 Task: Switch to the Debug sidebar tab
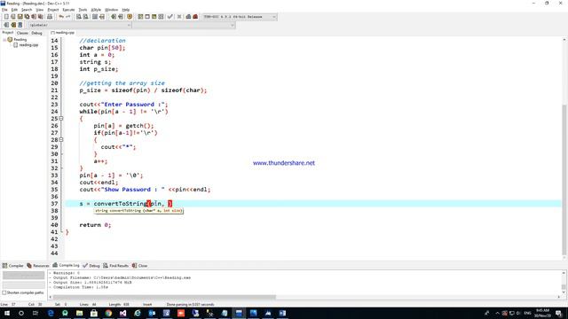(36, 33)
